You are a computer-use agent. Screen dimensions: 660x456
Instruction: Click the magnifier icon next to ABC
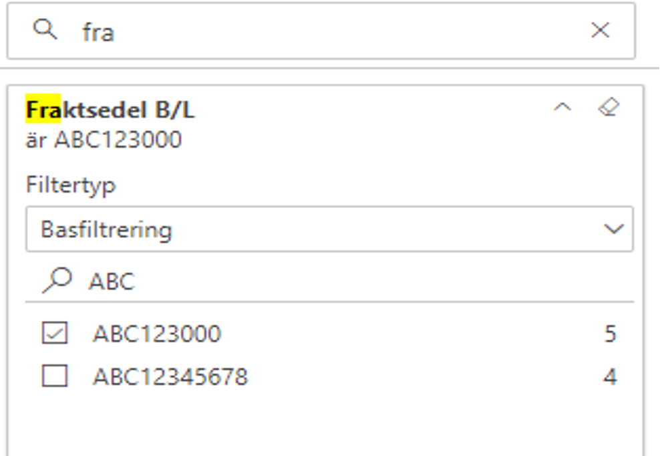point(57,280)
